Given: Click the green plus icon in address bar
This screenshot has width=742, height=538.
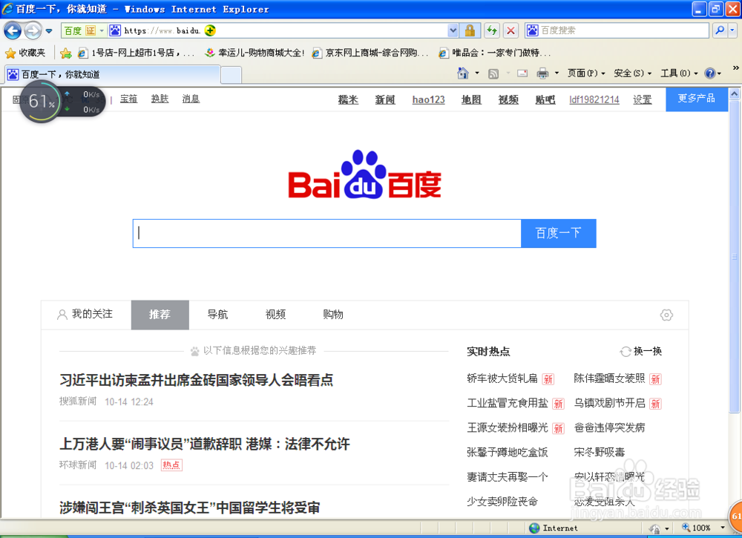Looking at the screenshot, I should 210,30.
